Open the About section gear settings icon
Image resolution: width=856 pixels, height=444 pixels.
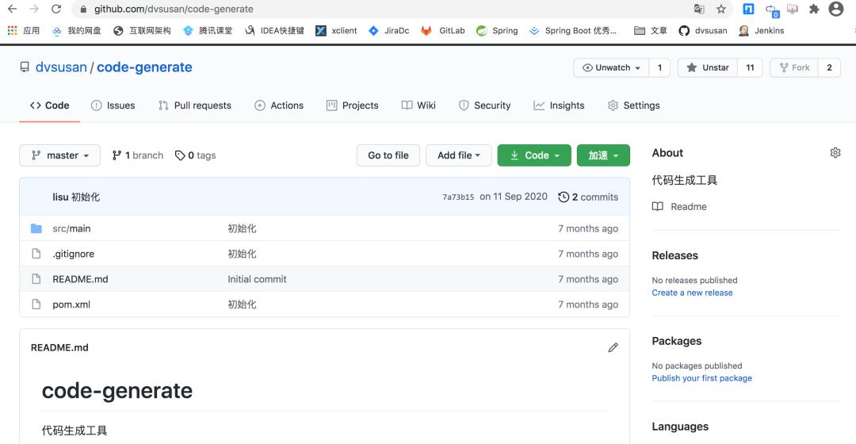835,153
